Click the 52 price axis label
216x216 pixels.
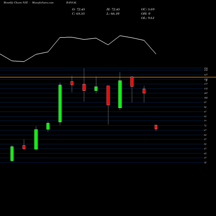(x=205, y=144)
